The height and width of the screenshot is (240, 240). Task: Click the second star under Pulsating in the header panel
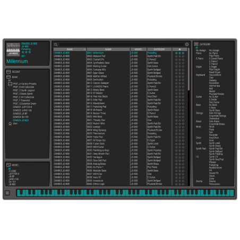(26, 52)
